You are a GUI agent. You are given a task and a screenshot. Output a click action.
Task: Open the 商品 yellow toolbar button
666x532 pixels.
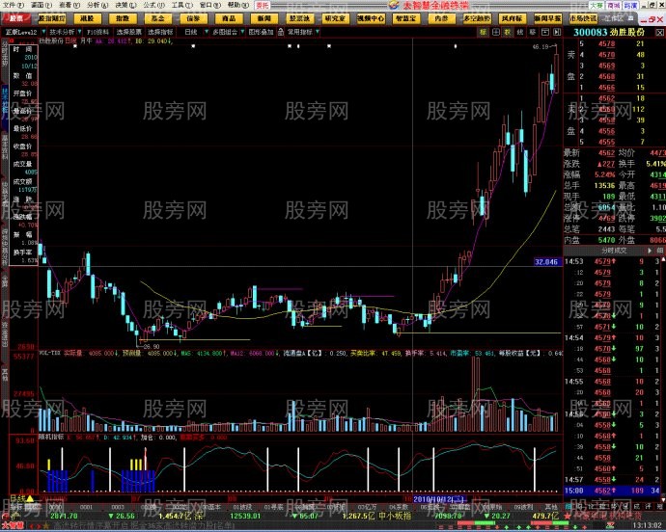(229, 18)
